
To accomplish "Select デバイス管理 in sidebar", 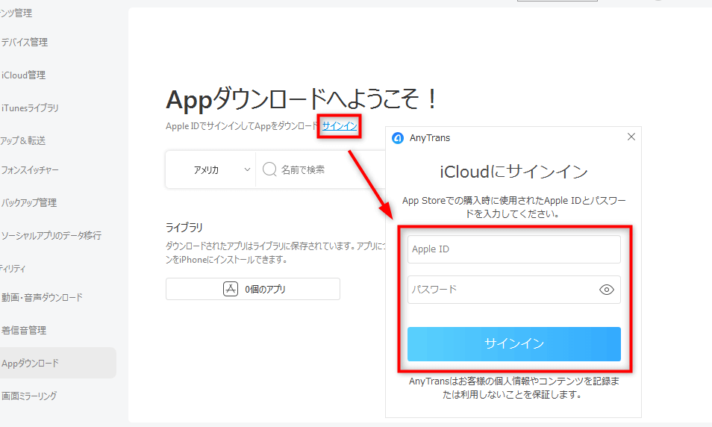I will click(x=25, y=43).
